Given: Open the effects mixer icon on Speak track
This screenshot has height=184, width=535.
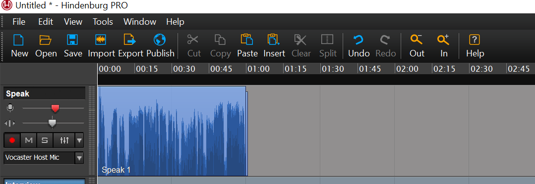Looking at the screenshot, I should click(64, 140).
